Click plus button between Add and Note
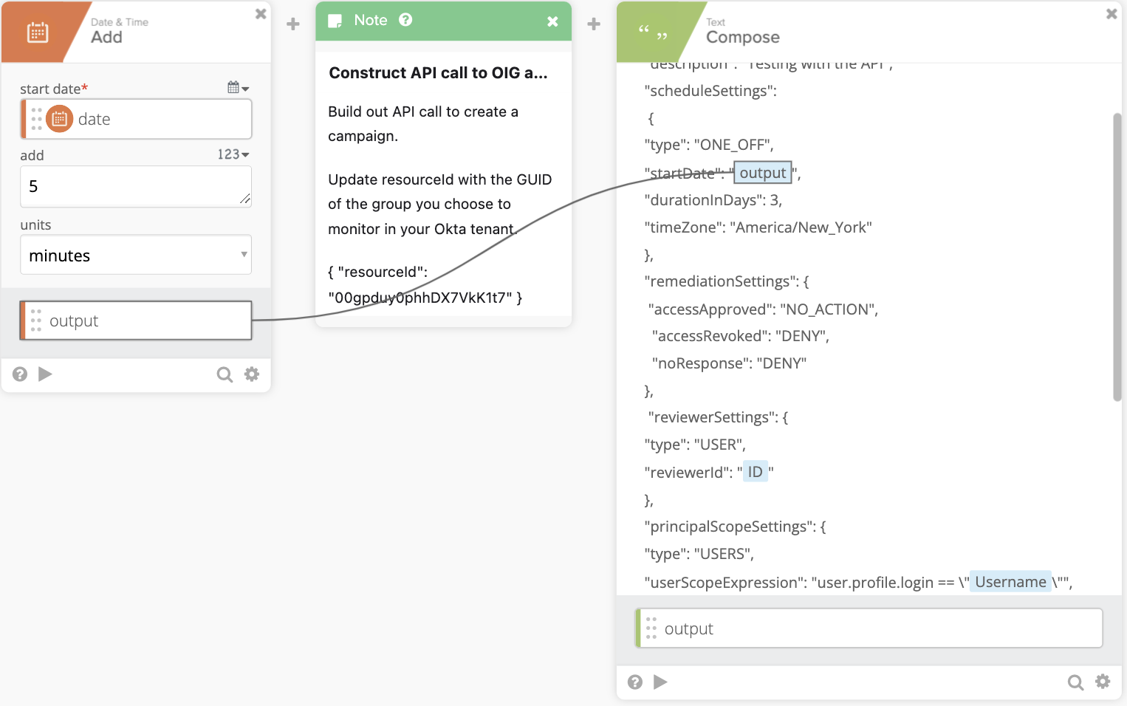Screen dimensions: 1127x706 pos(293,24)
